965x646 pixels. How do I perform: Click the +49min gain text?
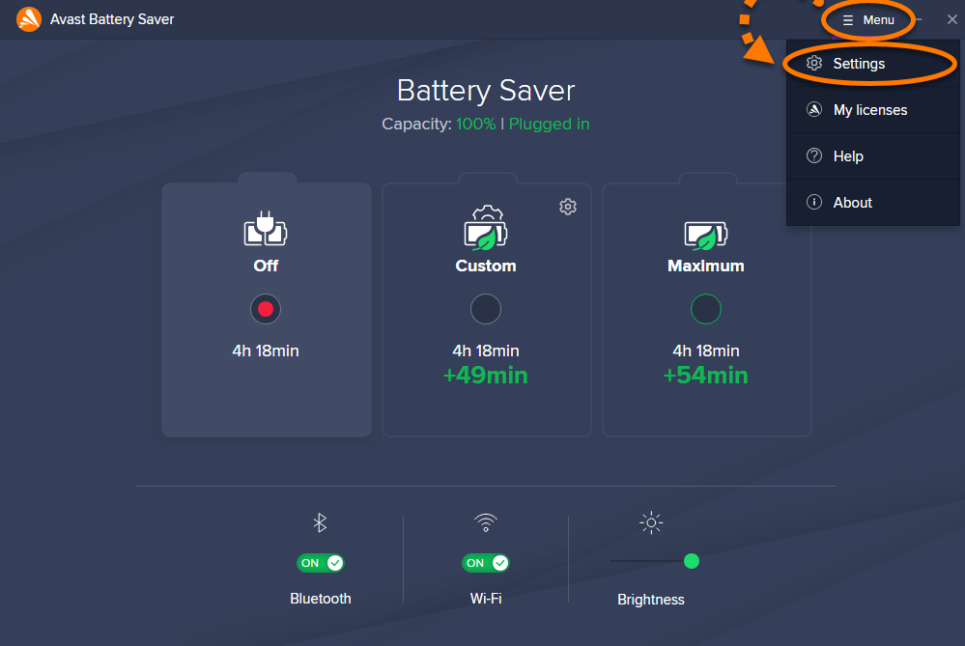pos(486,376)
